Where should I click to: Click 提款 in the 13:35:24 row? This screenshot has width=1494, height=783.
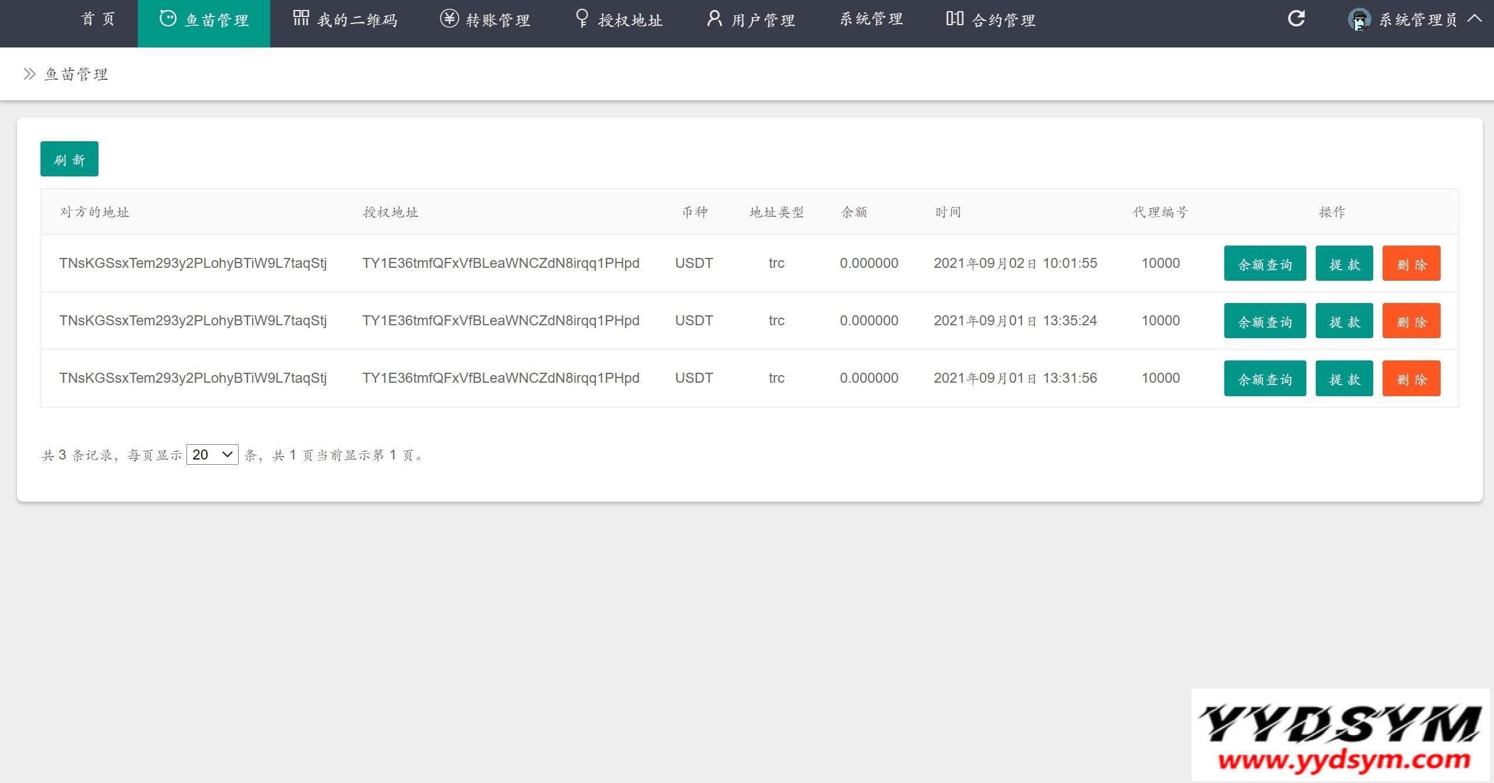coord(1344,321)
